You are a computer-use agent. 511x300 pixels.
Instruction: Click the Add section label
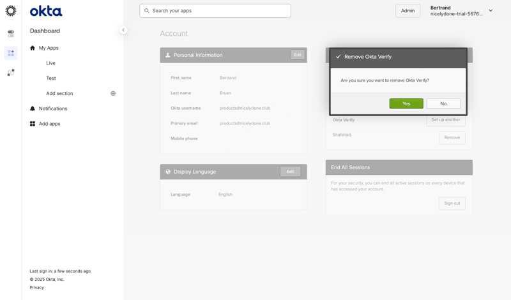(x=59, y=93)
